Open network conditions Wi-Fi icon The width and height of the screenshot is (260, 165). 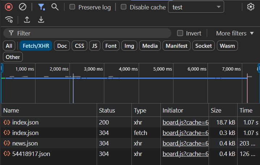pyautogui.click(x=9, y=20)
